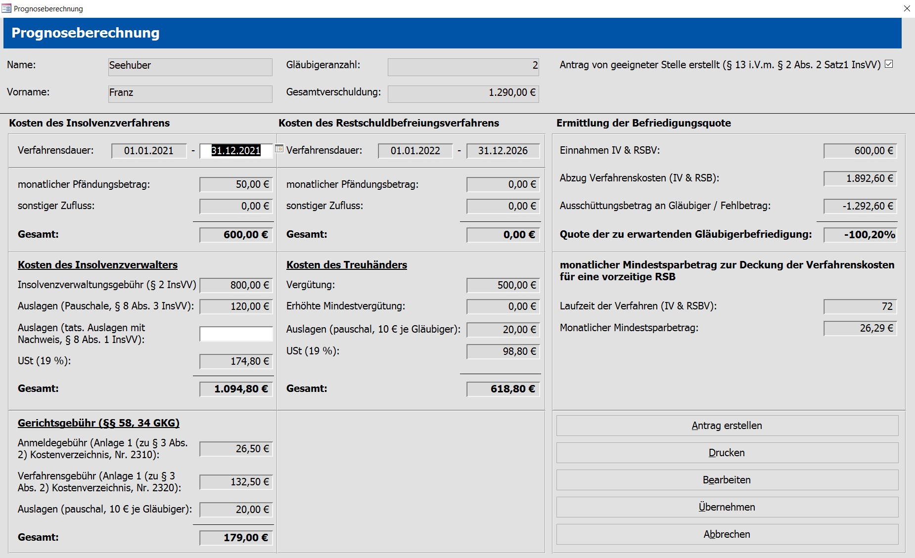Click sonstiger Zufluss field under Insolvenzverfahren
Screen dimensions: 915x558
pyautogui.click(x=236, y=206)
